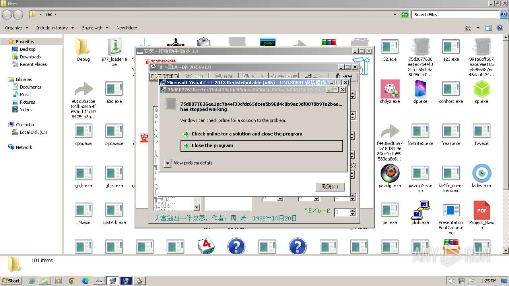Image resolution: width=509 pixels, height=286 pixels.
Task: Select the f4438ed0597 shortcut arrow file
Action: pyautogui.click(x=390, y=131)
